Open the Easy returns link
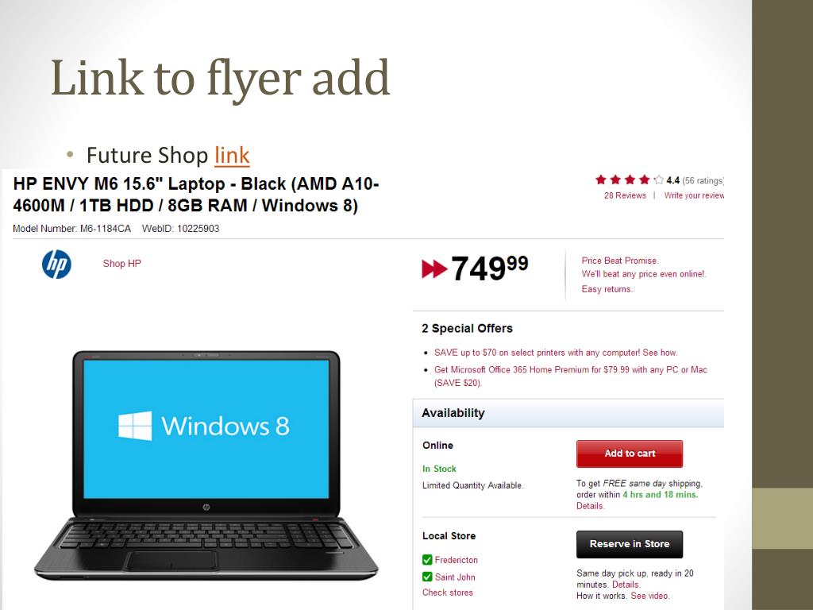The image size is (813, 610). [607, 289]
